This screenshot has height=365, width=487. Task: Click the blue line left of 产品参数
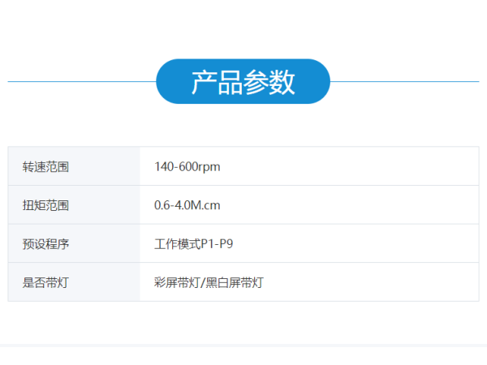[x=81, y=81]
